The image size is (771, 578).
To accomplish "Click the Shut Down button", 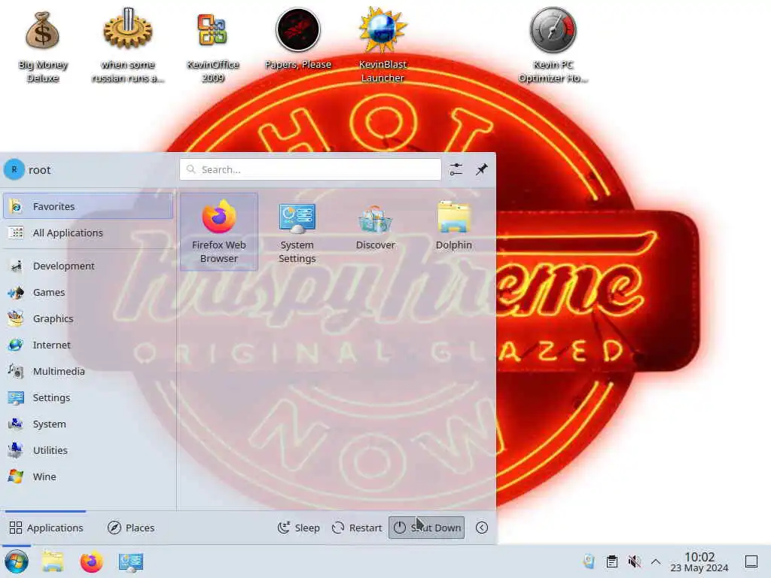I will [426, 528].
